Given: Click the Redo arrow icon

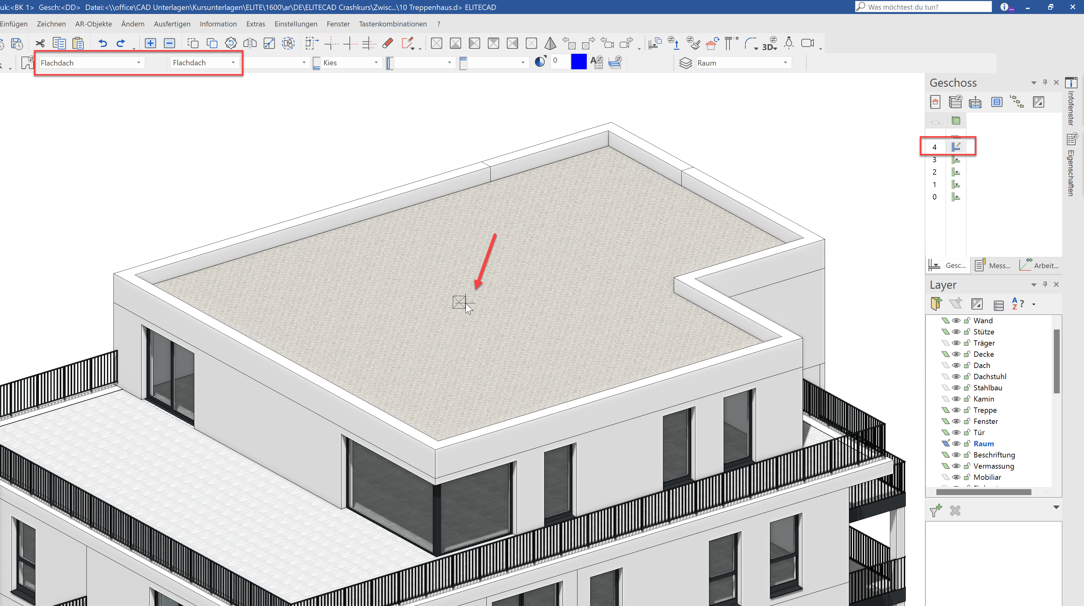Looking at the screenshot, I should 121,43.
